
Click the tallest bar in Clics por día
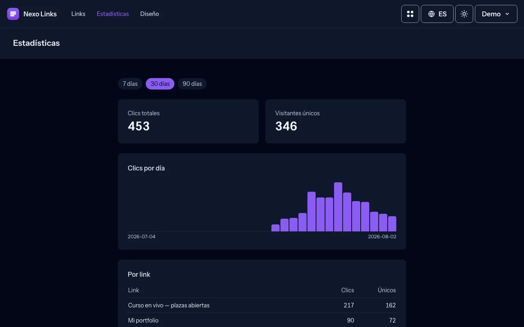click(x=338, y=207)
